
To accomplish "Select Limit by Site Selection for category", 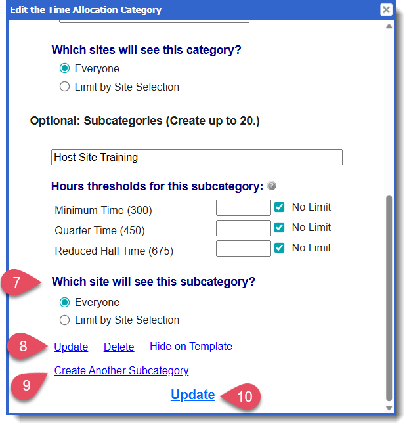I will click(64, 87).
